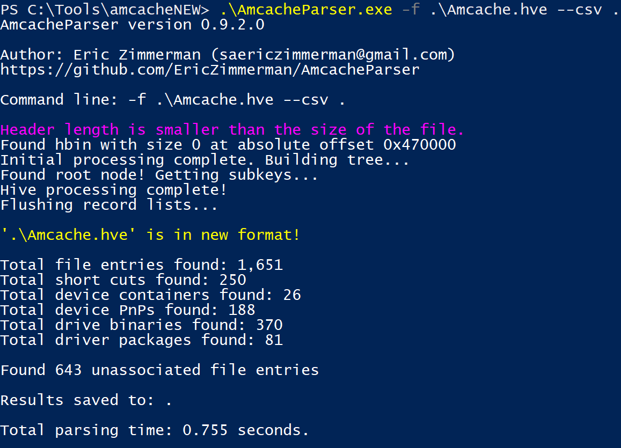The height and width of the screenshot is (448, 621).
Task: Click the 'AmcacheParser version 0.9.2.0' text
Action: (132, 25)
